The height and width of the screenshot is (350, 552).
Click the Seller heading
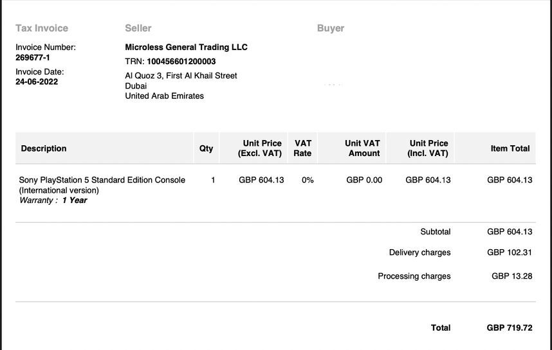pyautogui.click(x=138, y=28)
